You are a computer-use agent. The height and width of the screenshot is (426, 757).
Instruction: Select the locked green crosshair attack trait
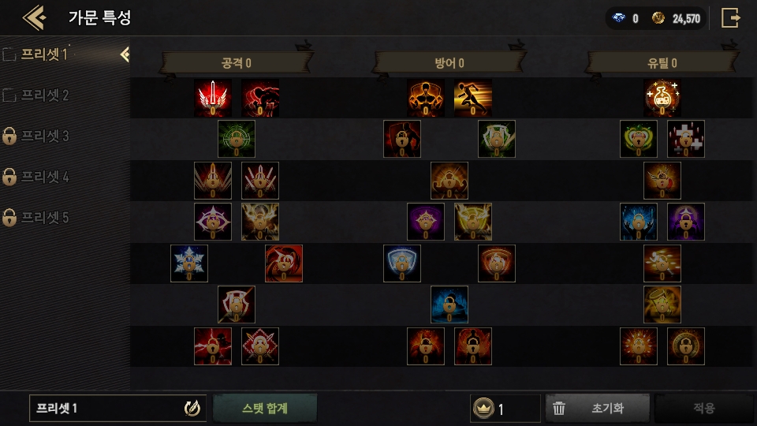[236, 139]
